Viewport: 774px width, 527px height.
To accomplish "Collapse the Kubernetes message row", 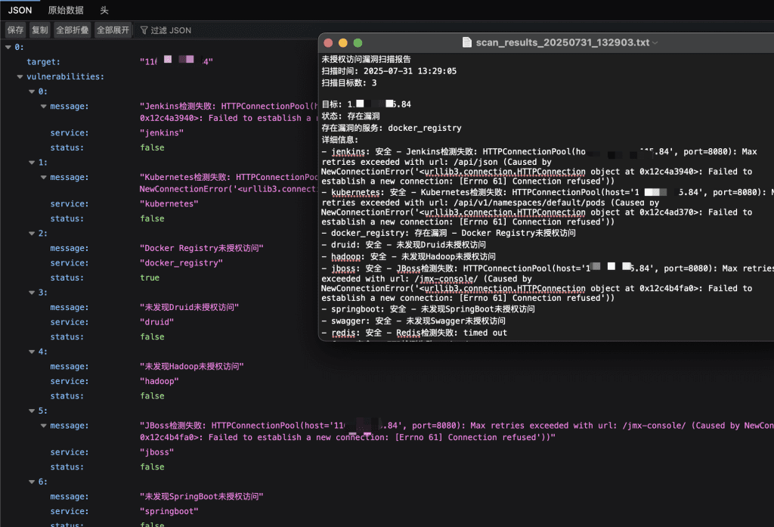I will tap(43, 177).
